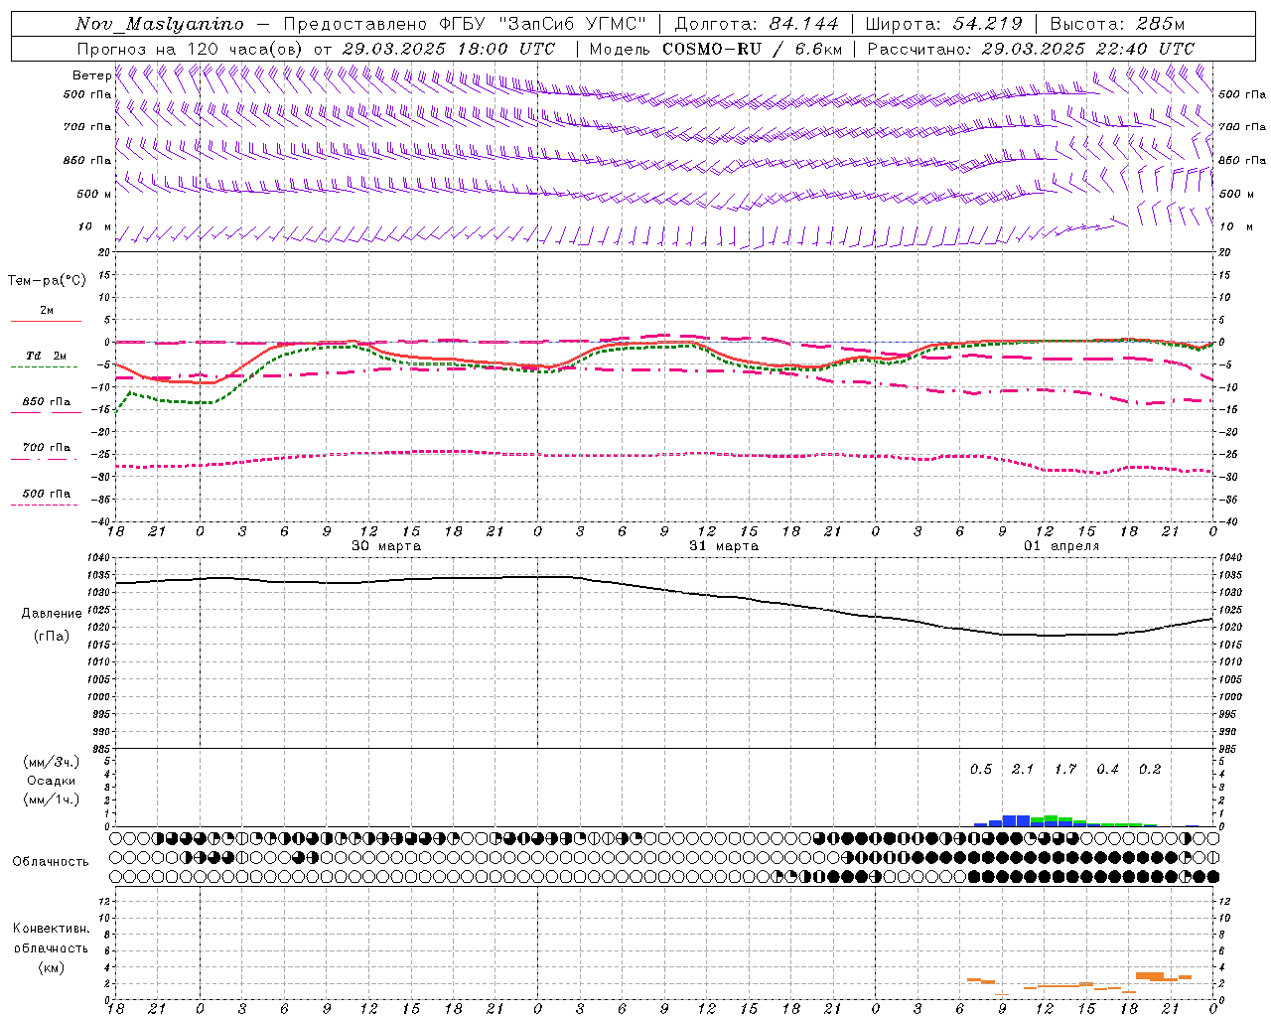This screenshot has height=1017, width=1271.
Task: Click the 3-hour precipitation value 1.7
Action: [x=1065, y=770]
